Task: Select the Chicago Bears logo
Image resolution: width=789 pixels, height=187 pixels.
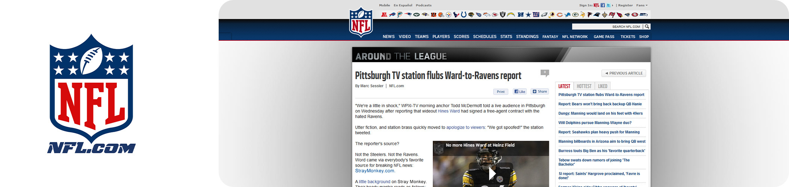Action: point(560,15)
